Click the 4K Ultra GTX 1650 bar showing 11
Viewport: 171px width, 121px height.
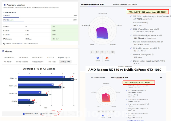coord(24,100)
